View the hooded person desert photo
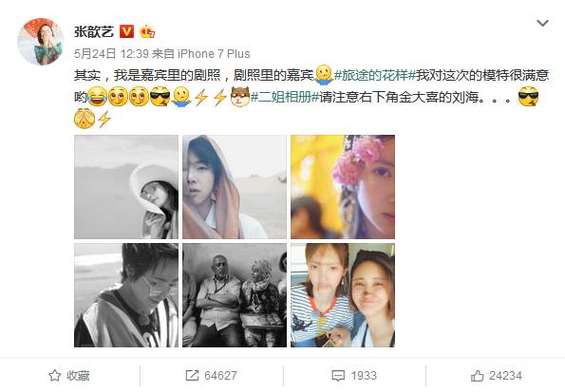The width and height of the screenshot is (565, 392). pos(235,187)
